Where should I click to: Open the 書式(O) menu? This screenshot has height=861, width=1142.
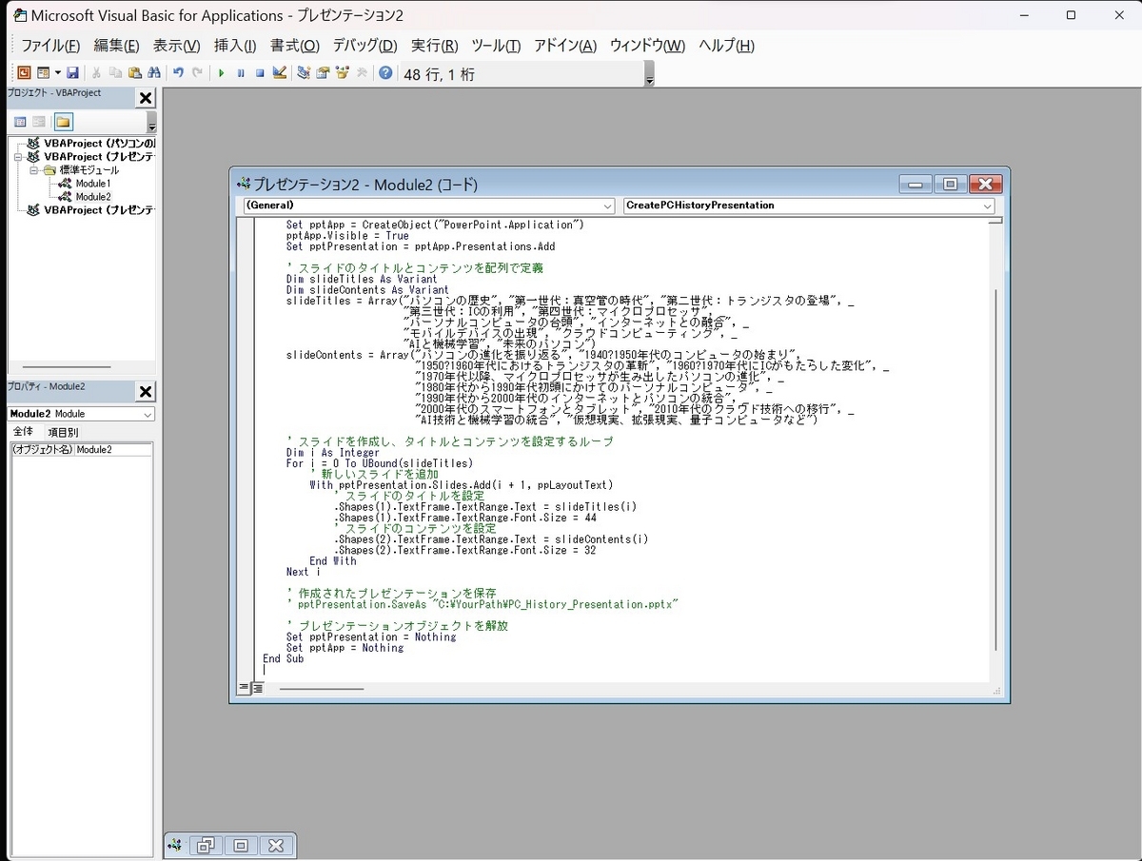(x=294, y=46)
